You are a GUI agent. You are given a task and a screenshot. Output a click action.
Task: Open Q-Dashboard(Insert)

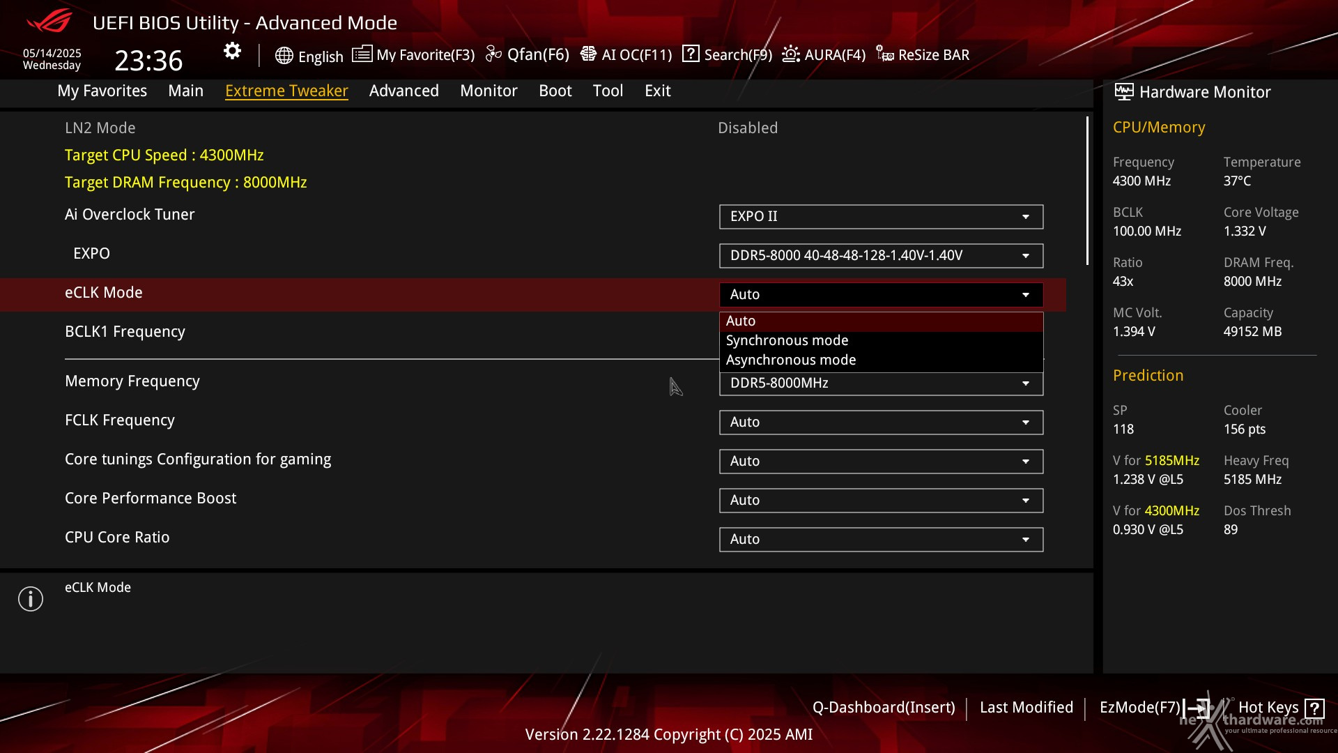884,708
